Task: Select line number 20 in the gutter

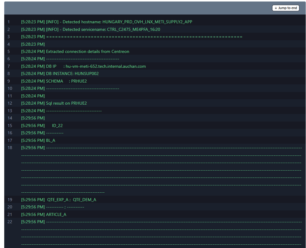Action: [10, 207]
